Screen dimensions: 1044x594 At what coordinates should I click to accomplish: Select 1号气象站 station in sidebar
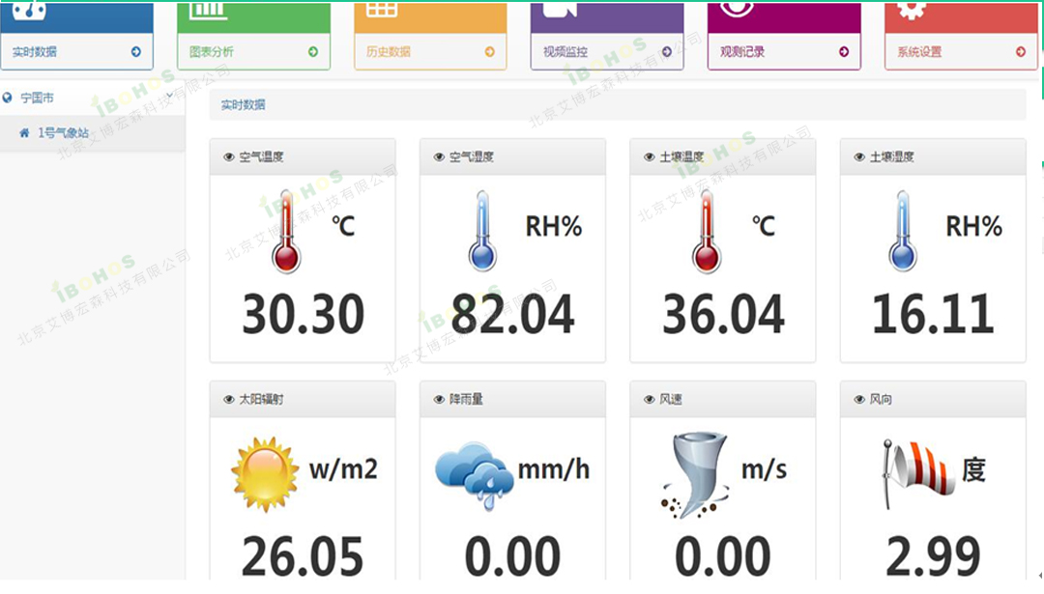(x=64, y=133)
